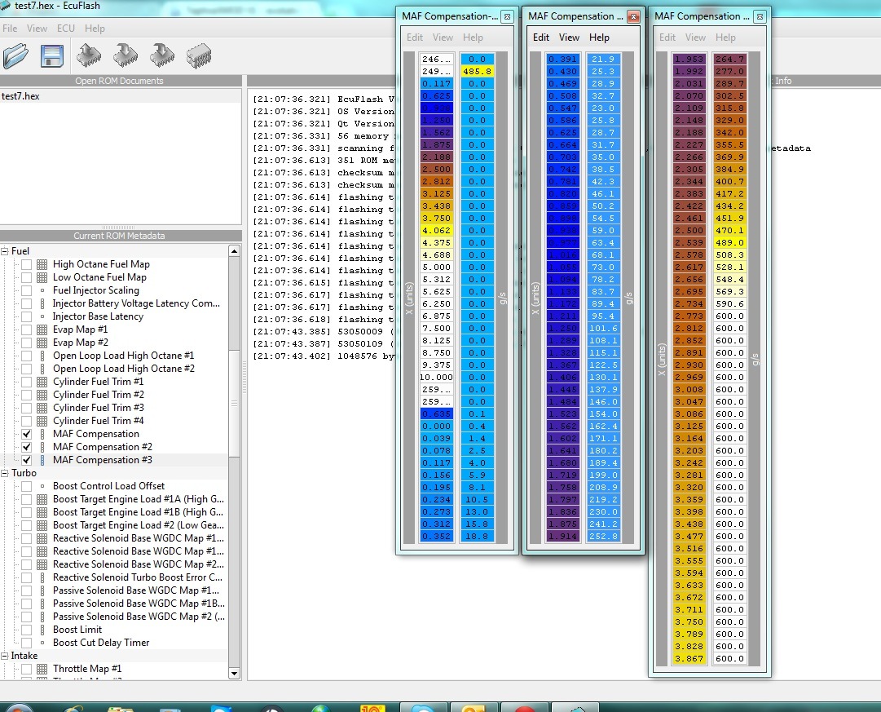Image resolution: width=881 pixels, height=712 pixels.
Task: Click the table icon beside Boost Target Engine Load #1A
Action: point(42,499)
